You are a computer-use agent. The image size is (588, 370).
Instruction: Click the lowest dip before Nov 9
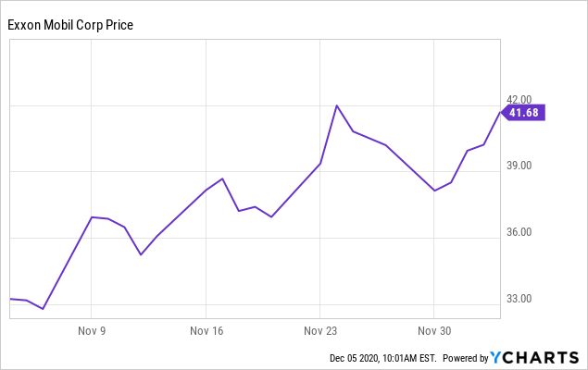tap(43, 309)
